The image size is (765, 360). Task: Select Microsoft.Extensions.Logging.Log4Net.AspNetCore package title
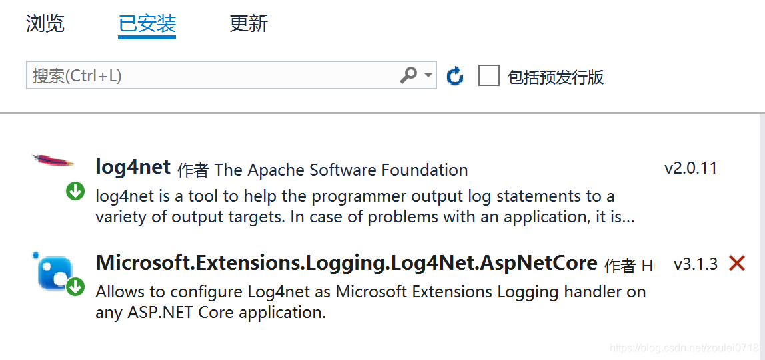[347, 263]
